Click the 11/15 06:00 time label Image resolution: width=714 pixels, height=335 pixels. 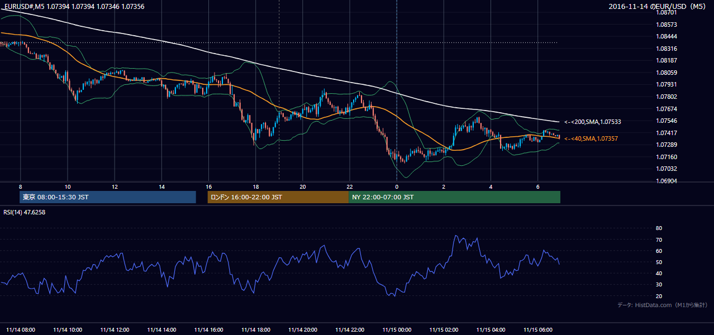coord(537,329)
